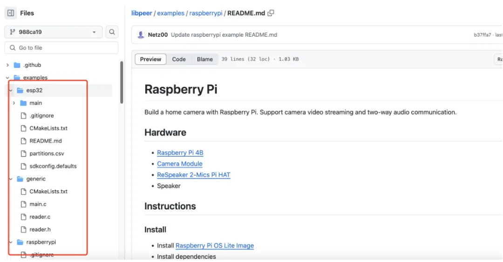
Task: Click the partitions.csv file icon
Action: [x=23, y=154]
